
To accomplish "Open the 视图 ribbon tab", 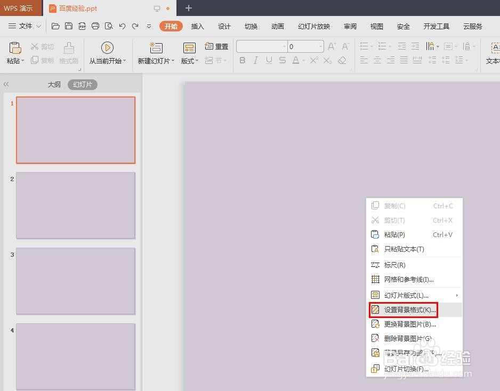I will (x=376, y=27).
